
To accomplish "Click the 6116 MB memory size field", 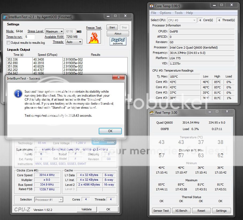I will pos(70,32).
